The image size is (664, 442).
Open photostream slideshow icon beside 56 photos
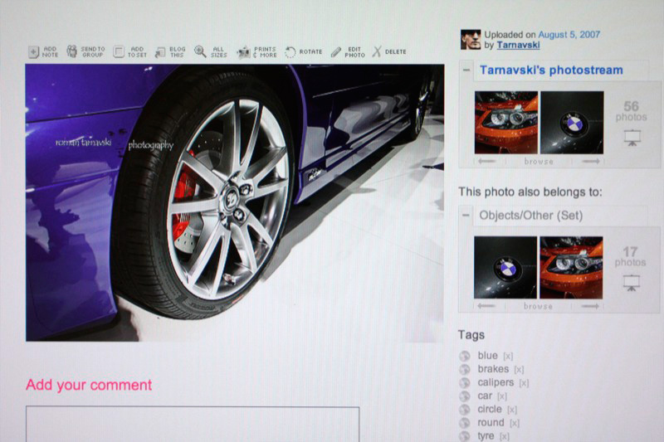(632, 138)
